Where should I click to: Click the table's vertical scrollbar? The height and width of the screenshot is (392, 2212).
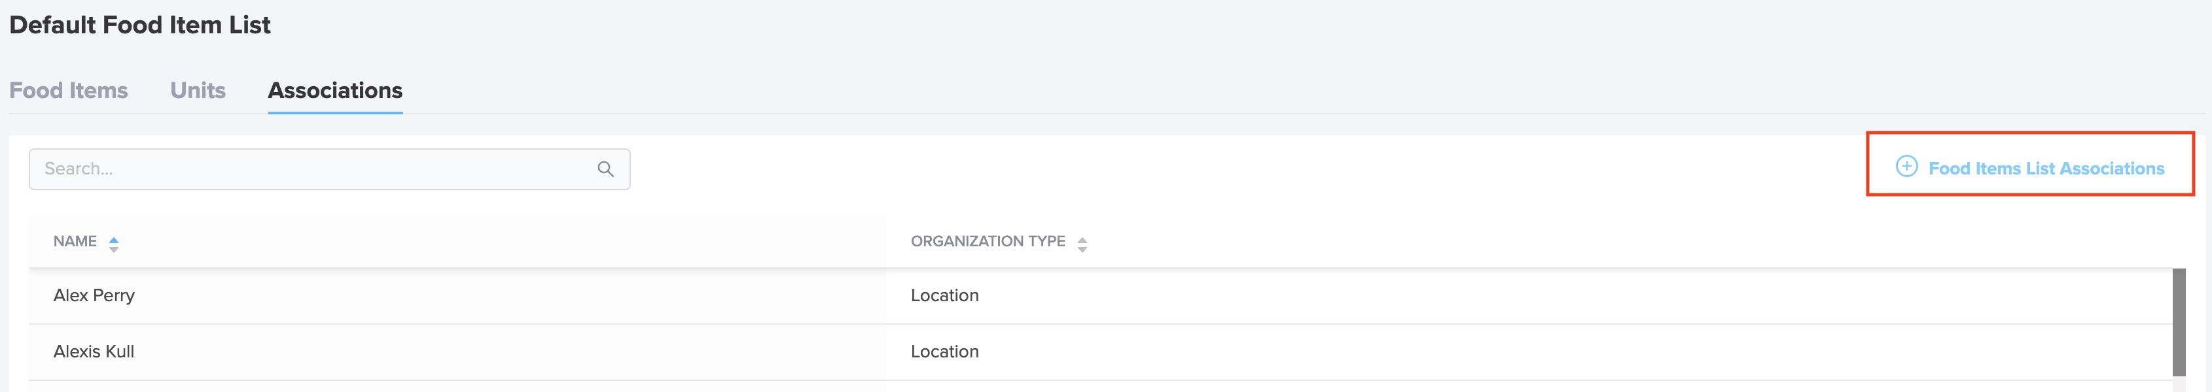point(2179,323)
